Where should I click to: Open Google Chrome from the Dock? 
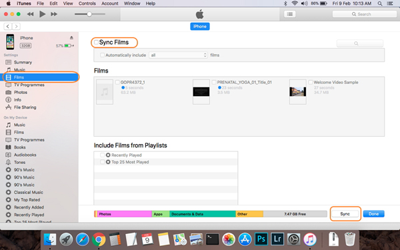(x=99, y=239)
